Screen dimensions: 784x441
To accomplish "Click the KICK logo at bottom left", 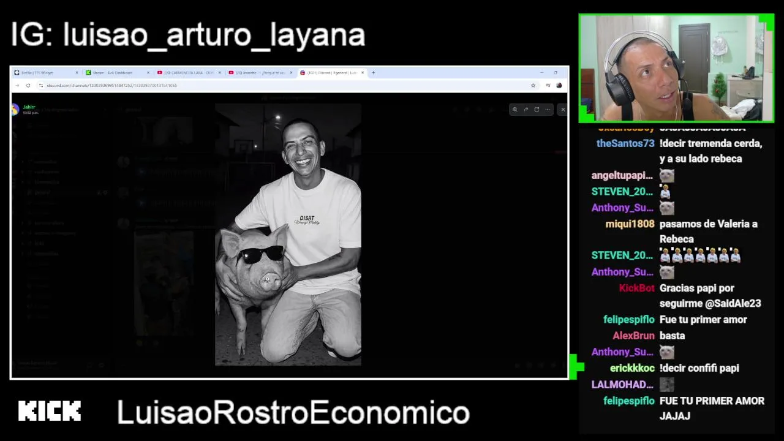I will click(50, 411).
